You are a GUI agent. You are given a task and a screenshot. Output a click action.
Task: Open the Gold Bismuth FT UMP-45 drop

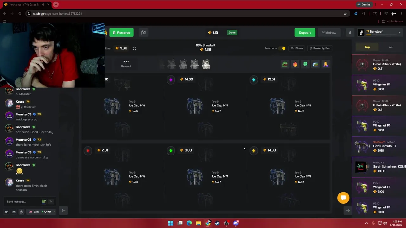[379, 146]
